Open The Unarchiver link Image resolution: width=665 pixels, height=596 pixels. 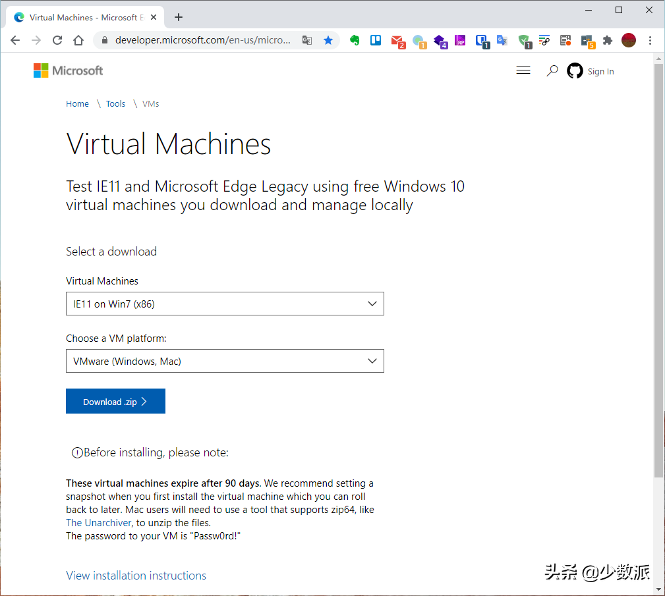[x=98, y=523]
